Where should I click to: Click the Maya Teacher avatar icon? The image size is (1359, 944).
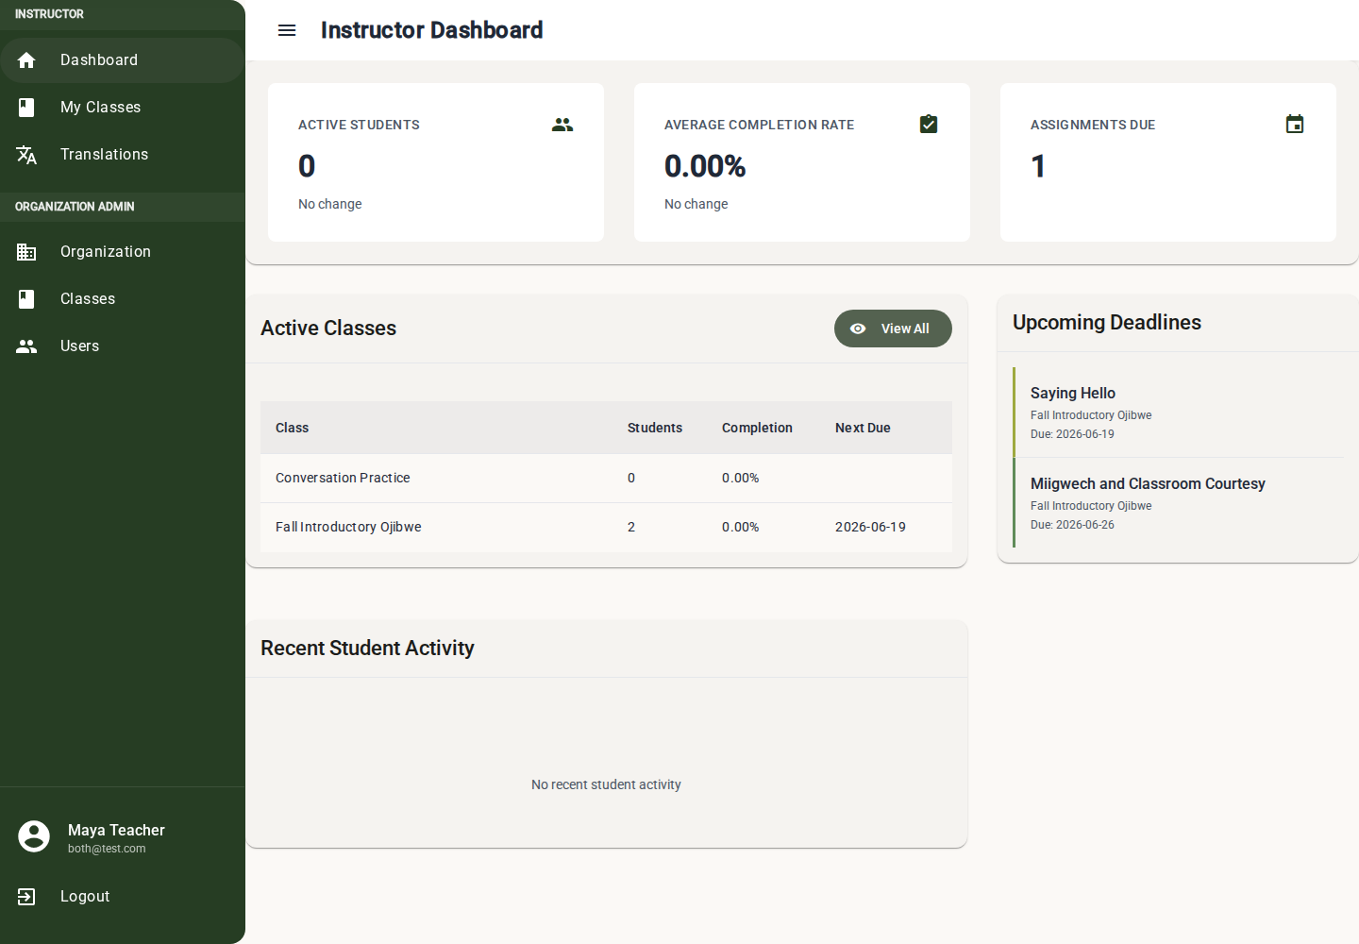click(x=34, y=836)
